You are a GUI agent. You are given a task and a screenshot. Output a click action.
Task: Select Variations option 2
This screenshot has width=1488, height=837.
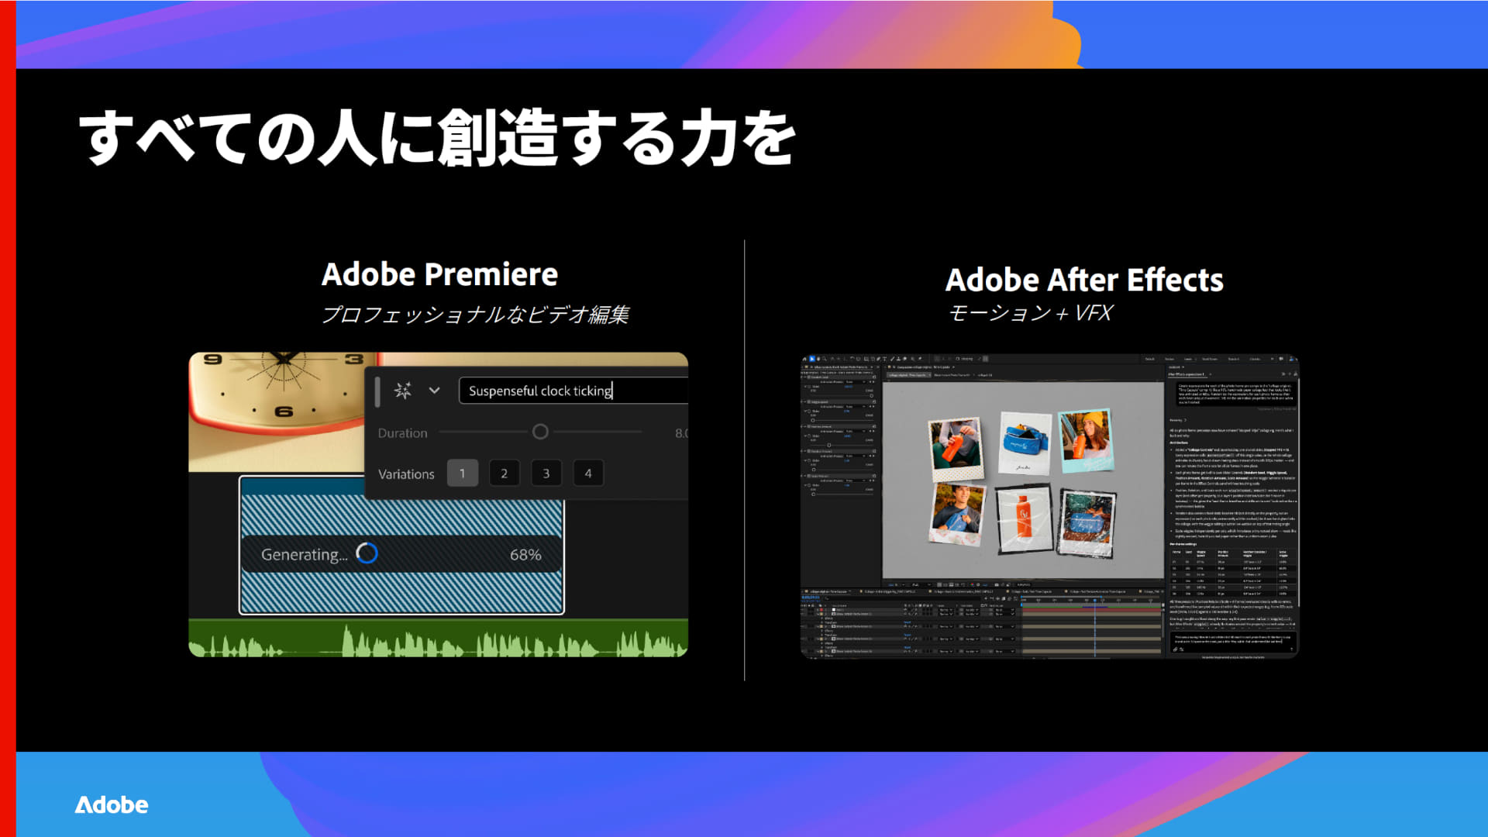(x=505, y=474)
